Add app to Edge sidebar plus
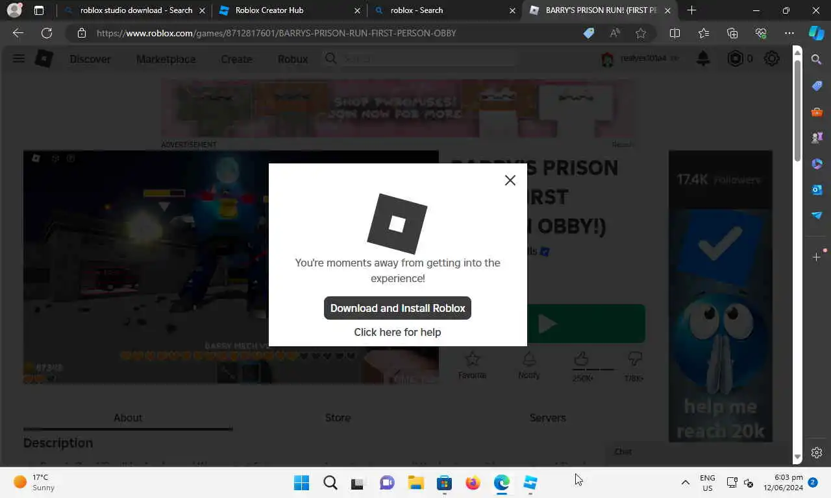Screen dimensions: 831x498 tap(817, 257)
